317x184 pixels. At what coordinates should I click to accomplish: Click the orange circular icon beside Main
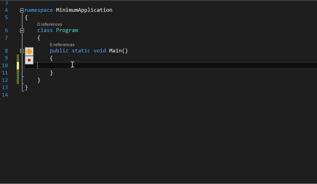29,51
